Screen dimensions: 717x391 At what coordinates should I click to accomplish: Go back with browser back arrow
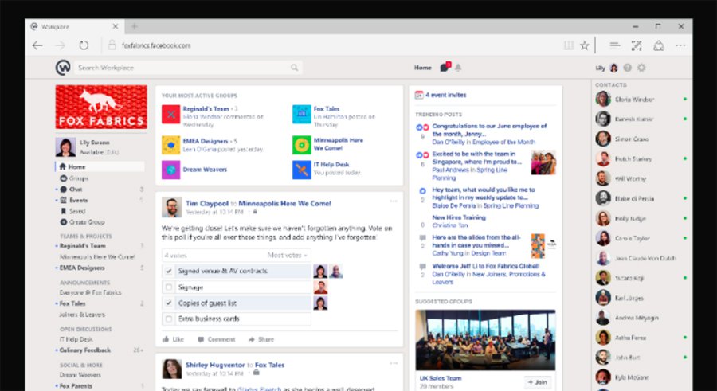(x=37, y=45)
